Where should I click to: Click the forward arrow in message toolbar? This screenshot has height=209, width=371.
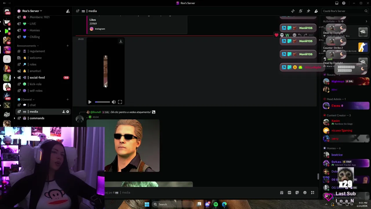(x=305, y=35)
